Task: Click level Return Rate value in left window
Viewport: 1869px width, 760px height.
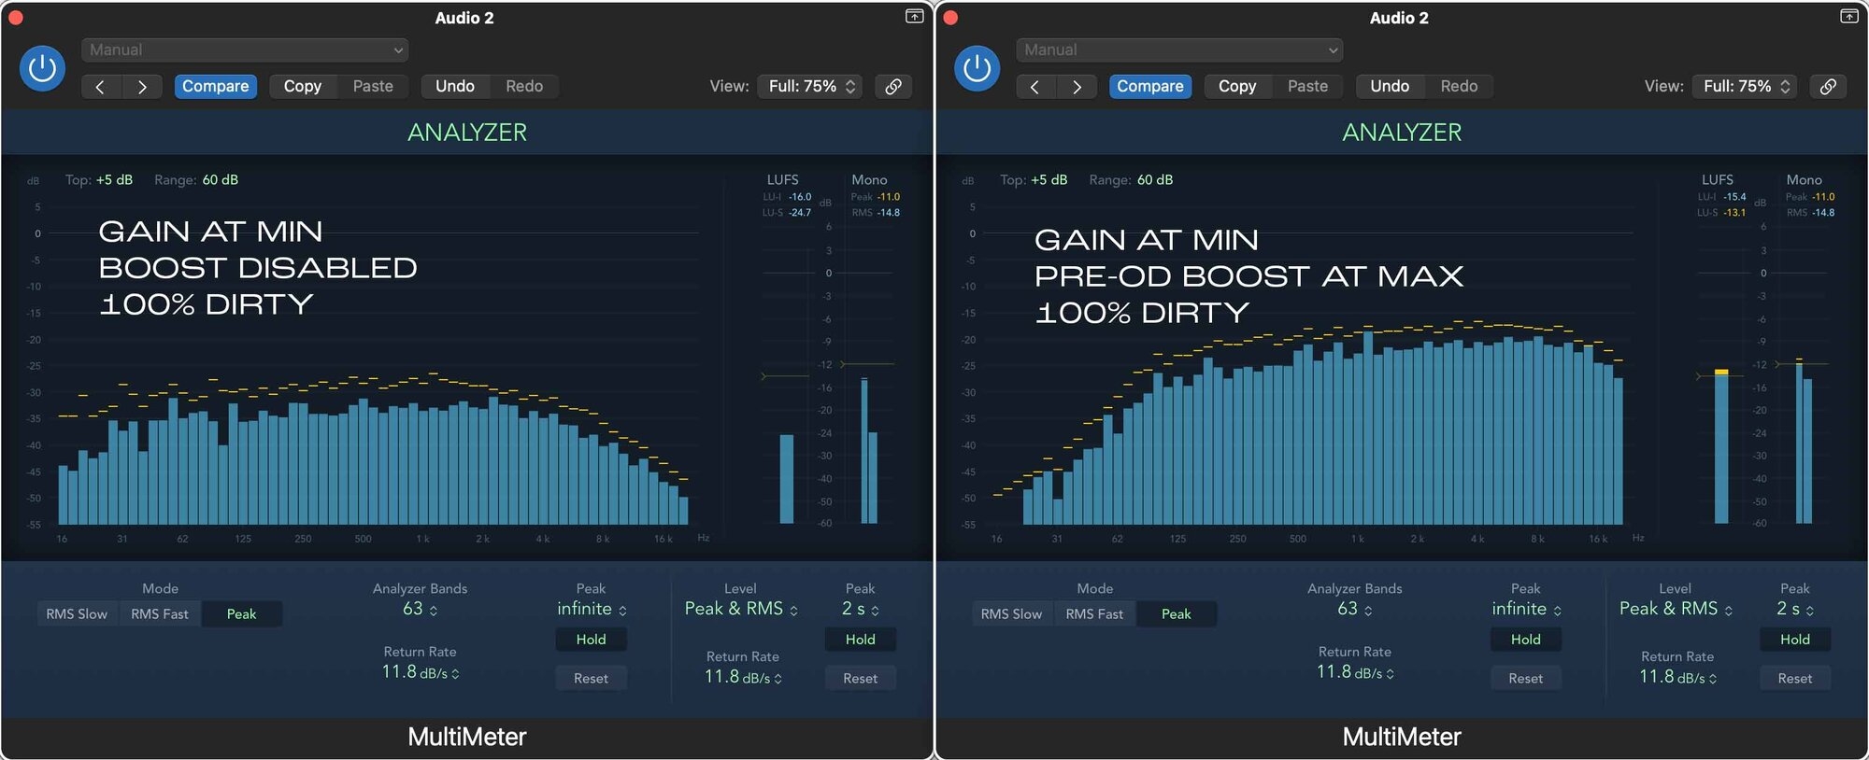Action: (x=743, y=677)
